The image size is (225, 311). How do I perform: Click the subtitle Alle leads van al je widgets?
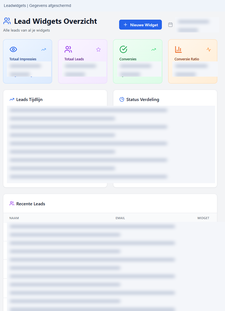(26, 30)
